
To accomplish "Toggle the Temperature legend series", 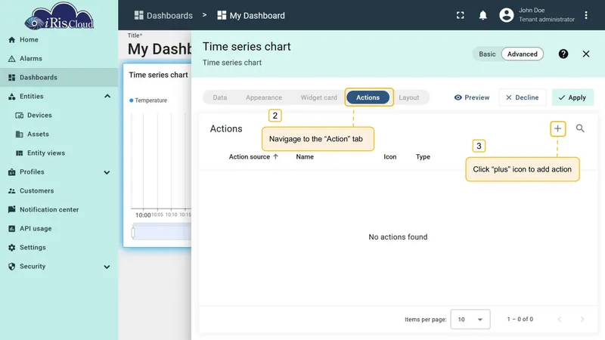I will point(148,100).
